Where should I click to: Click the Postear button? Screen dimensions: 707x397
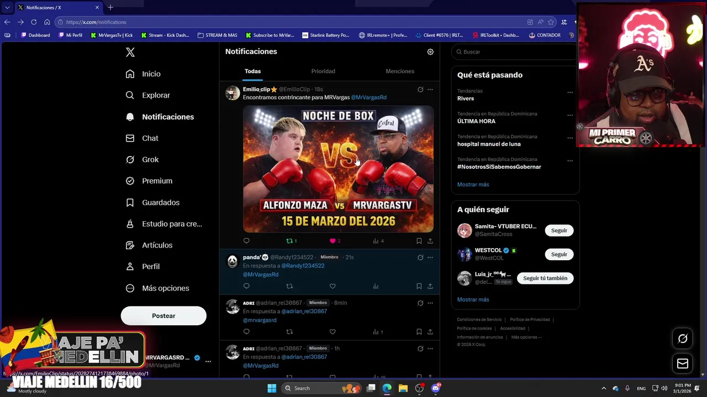pos(163,316)
